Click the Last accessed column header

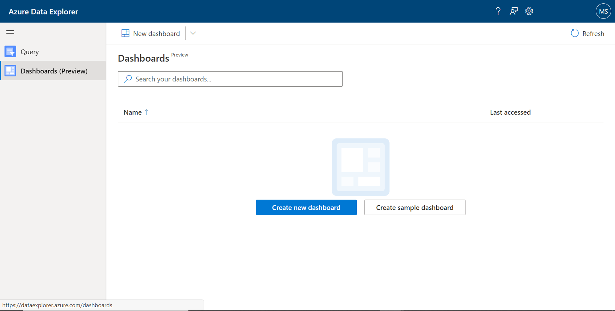tap(510, 112)
